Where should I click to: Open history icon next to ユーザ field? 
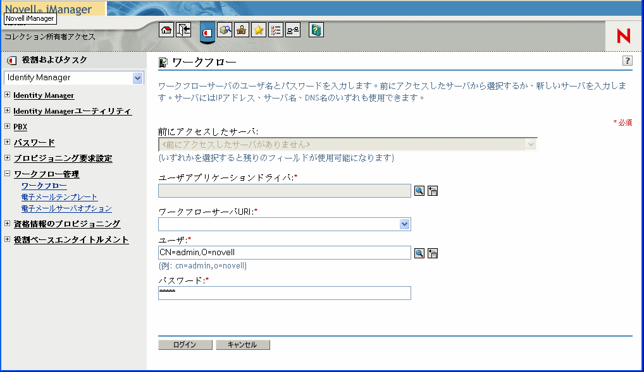click(433, 253)
